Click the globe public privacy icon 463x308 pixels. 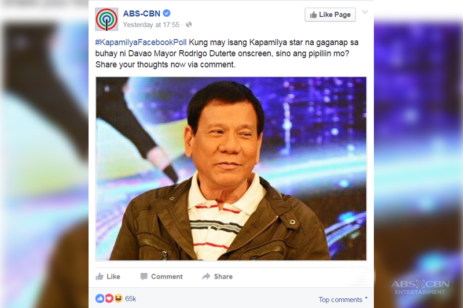pos(189,25)
